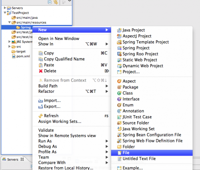The width and height of the screenshot is (200, 170).
Task: Click the Class icon in New submenu
Action: click(119, 93)
